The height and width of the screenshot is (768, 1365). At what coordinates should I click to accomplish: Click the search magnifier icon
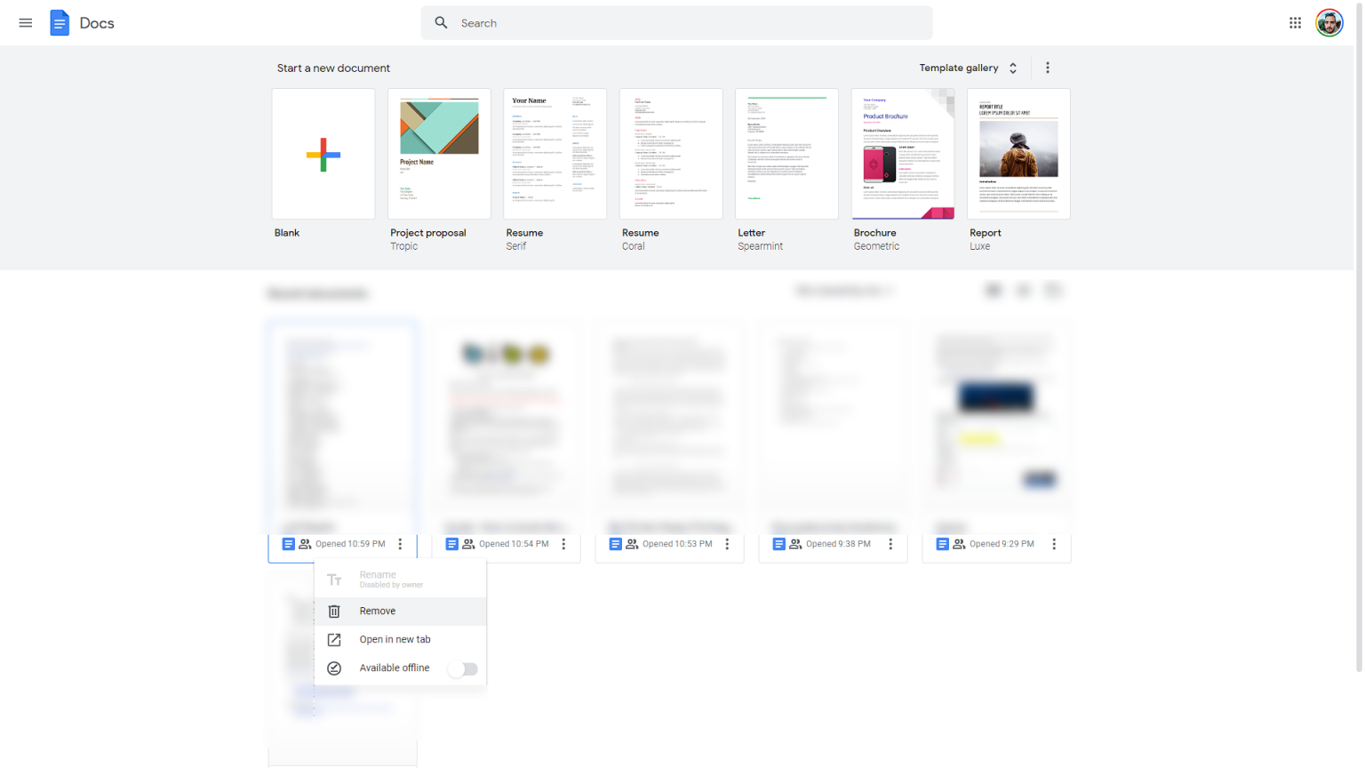(x=442, y=22)
